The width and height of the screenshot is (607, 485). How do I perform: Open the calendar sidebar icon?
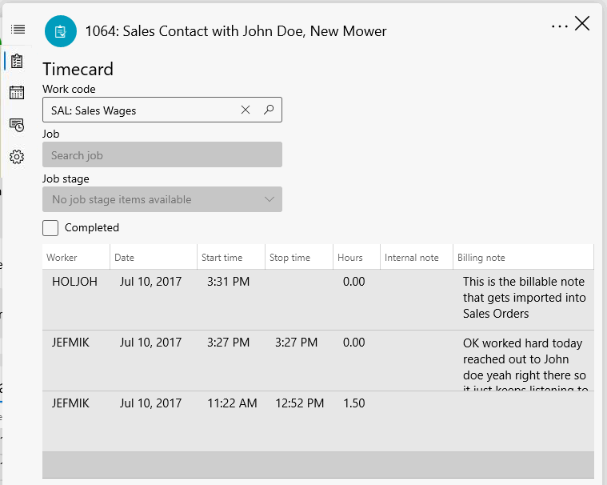pos(17,93)
